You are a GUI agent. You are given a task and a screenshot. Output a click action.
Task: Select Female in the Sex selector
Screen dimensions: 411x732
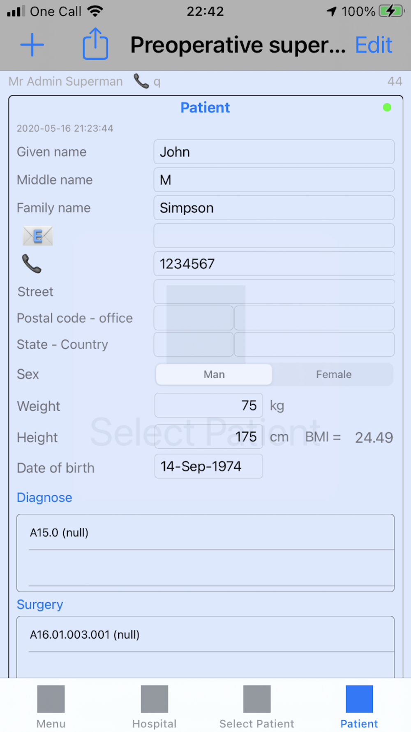click(x=333, y=374)
